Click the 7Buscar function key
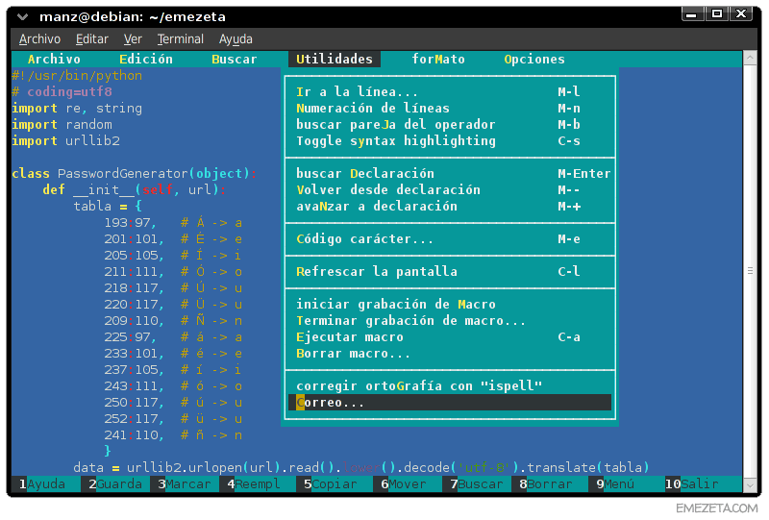The width and height of the screenshot is (769, 520). pyautogui.click(x=477, y=484)
